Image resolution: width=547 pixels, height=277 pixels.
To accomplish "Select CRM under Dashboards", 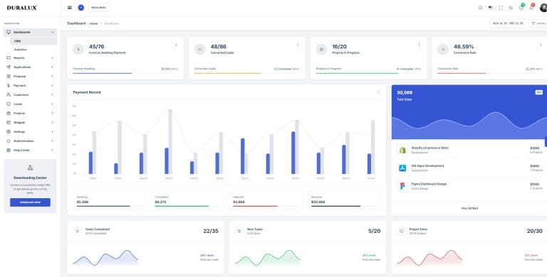I will pos(33,41).
